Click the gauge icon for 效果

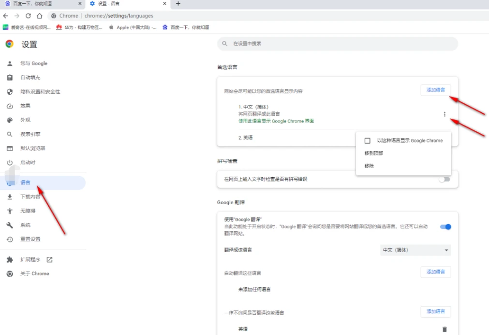[10, 106]
